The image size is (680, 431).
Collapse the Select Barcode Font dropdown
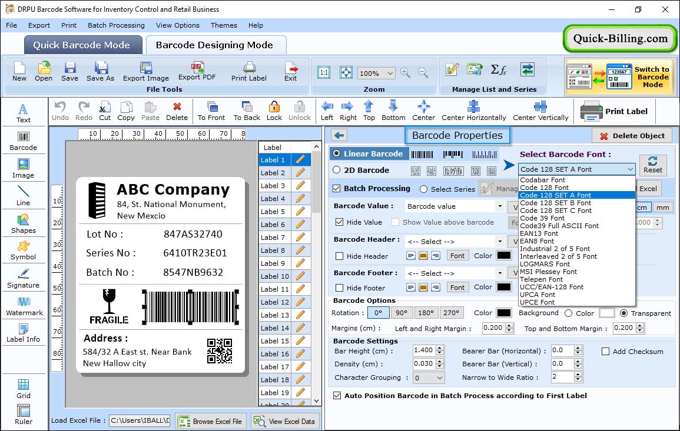pos(630,169)
